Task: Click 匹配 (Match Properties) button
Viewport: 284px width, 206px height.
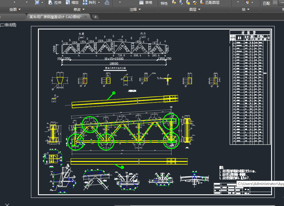Action: click(266, 3)
